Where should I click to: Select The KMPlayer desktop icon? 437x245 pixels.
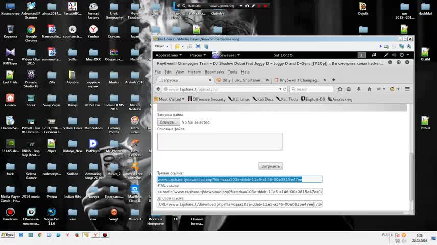click(10, 57)
